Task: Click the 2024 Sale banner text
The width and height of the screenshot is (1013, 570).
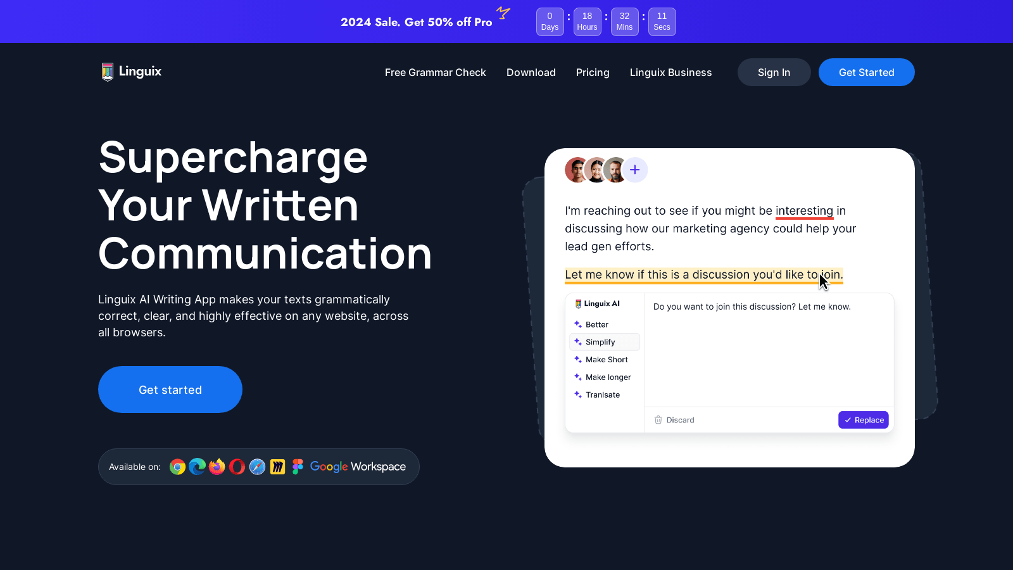Action: 416,22
